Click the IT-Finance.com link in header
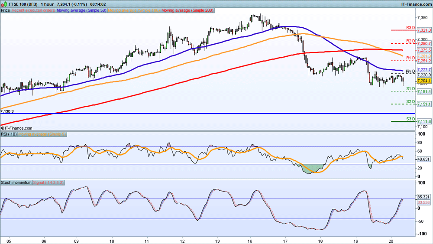 click(x=417, y=4)
